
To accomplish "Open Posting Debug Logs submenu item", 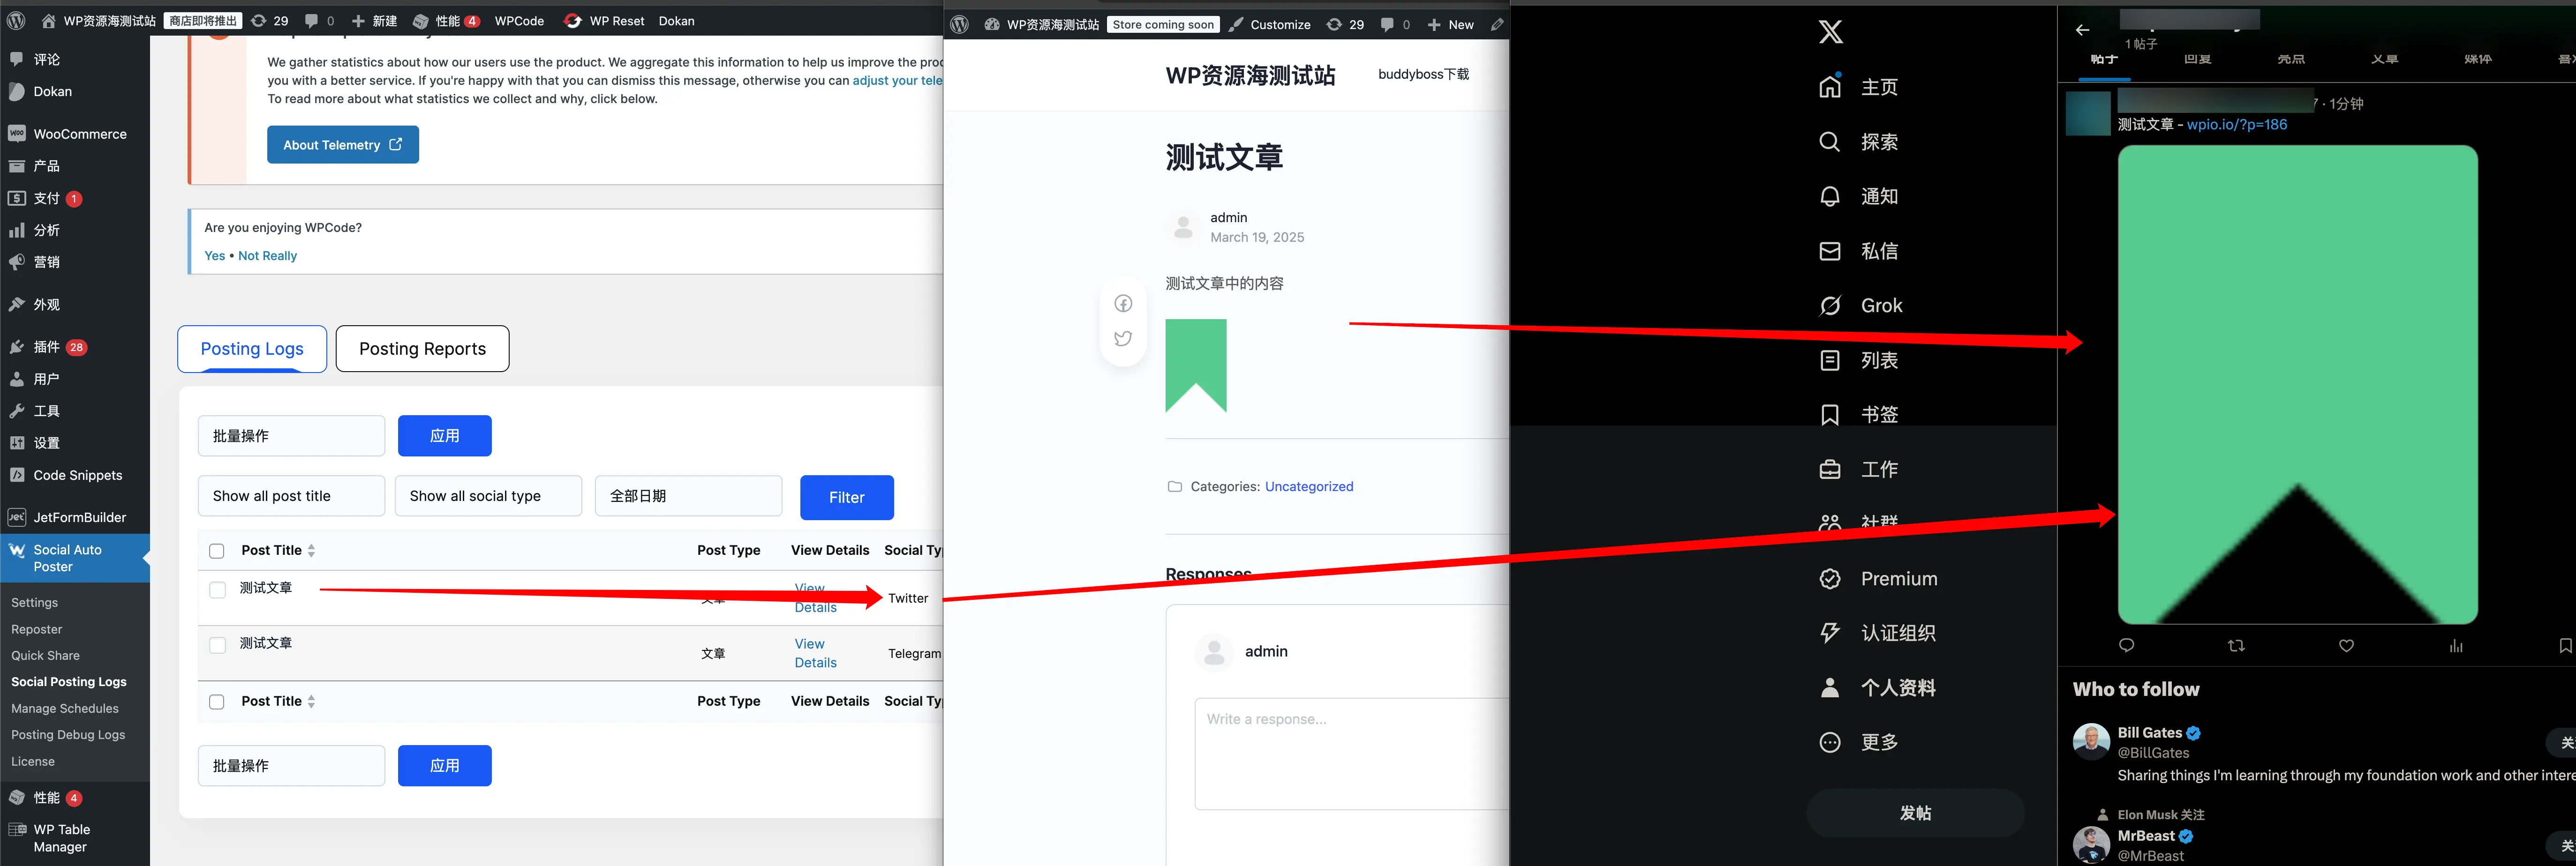I will click(x=68, y=735).
